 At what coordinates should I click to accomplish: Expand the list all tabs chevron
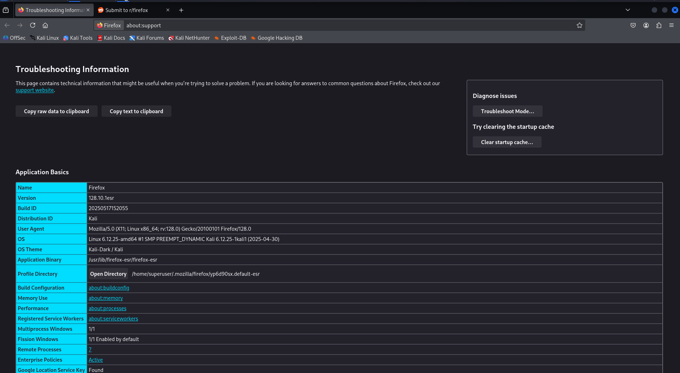[x=628, y=10]
